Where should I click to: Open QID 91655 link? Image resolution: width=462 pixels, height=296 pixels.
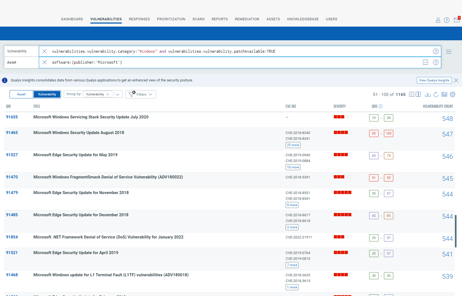tap(12, 117)
